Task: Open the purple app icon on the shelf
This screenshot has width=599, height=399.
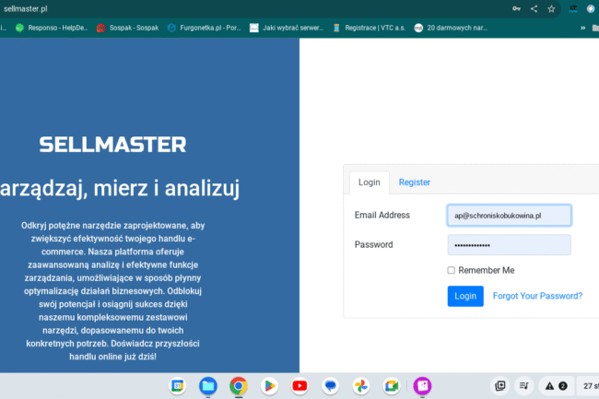Action: coord(422,386)
